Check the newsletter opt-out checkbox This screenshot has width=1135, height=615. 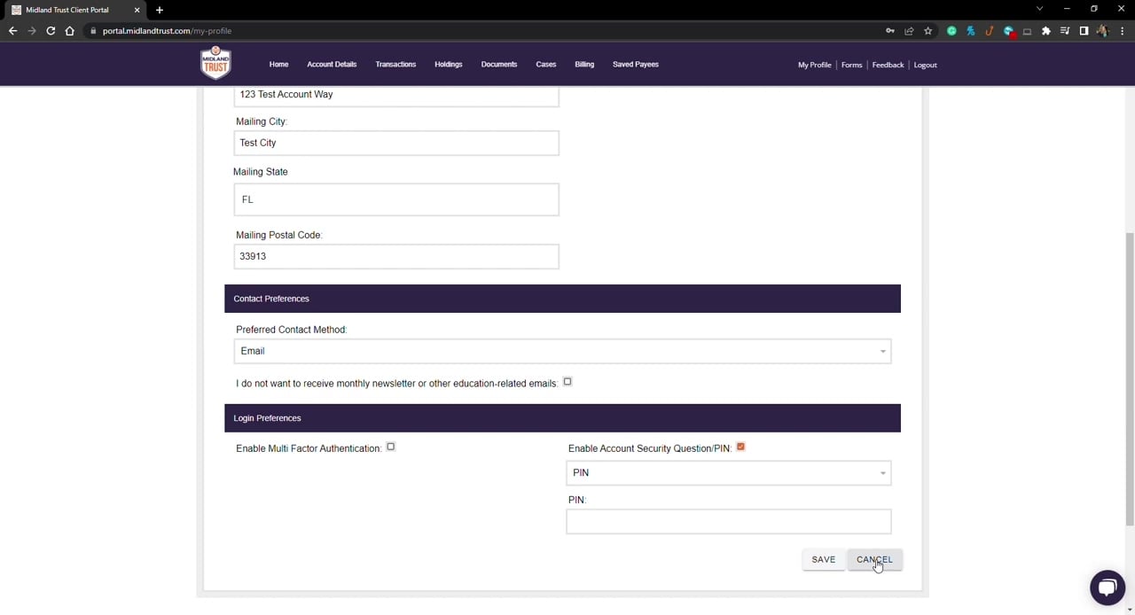click(x=567, y=382)
